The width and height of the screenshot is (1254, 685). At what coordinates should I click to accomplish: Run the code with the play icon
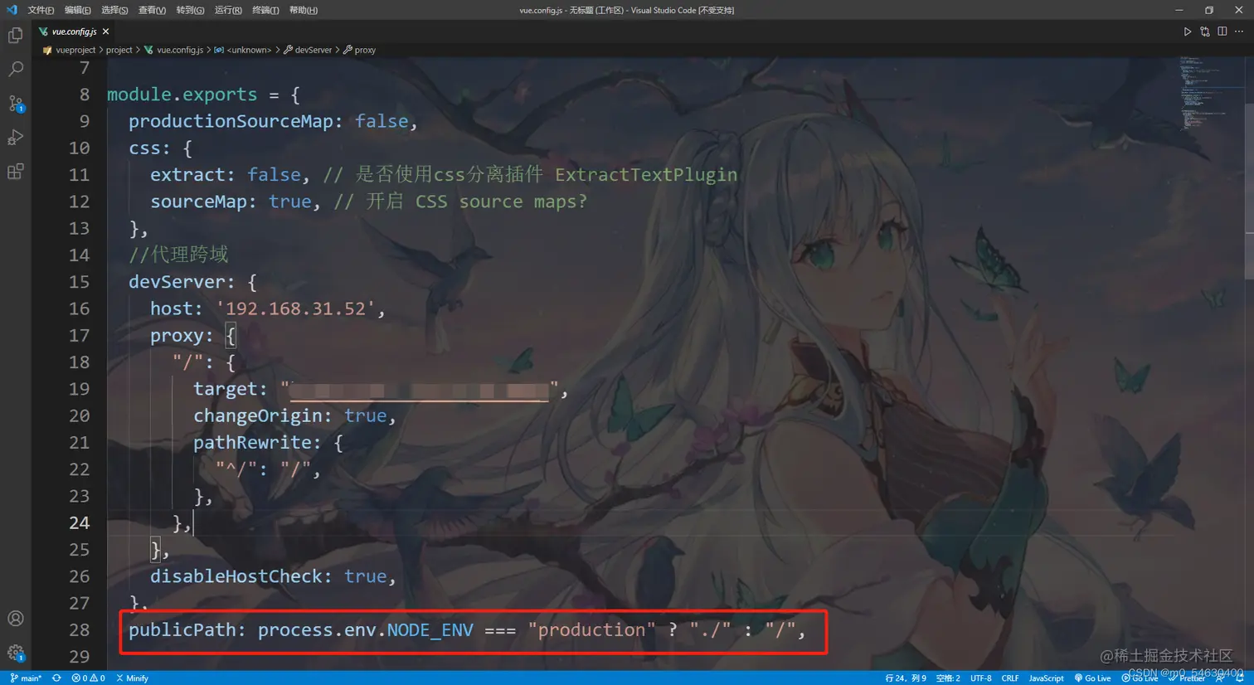[x=1187, y=32]
